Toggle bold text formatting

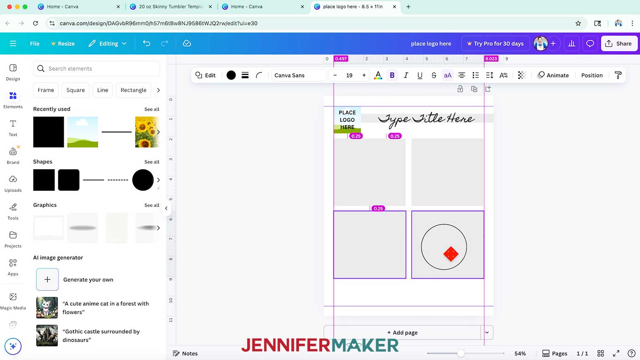click(x=392, y=75)
